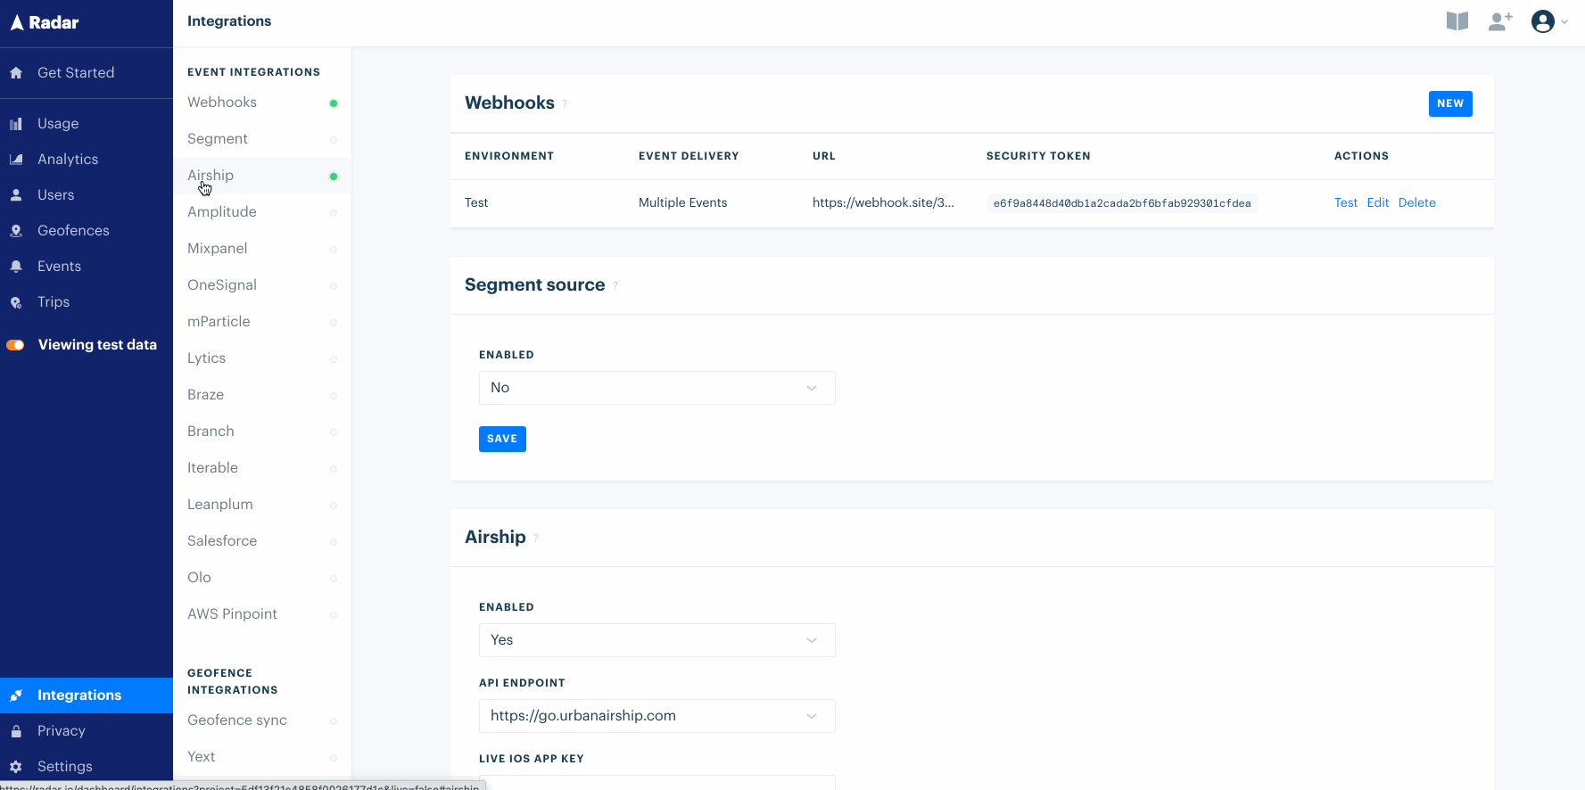Open Events in sidebar
Viewport: 1585px width, 790px height.
[x=87, y=267]
